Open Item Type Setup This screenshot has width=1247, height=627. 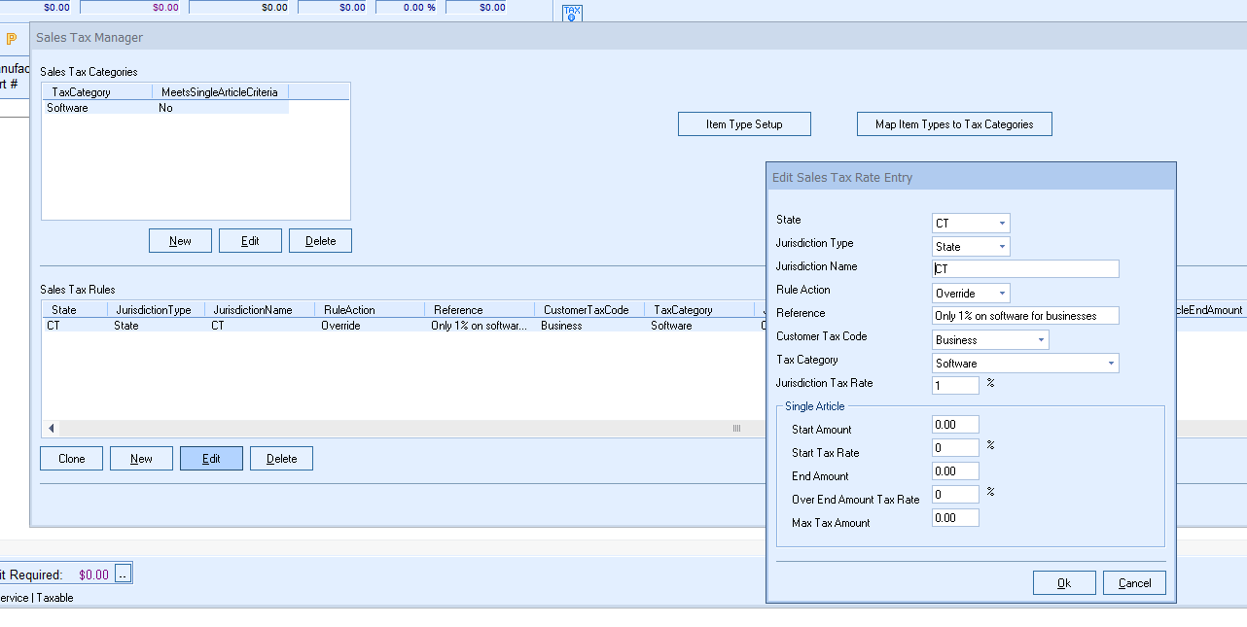point(744,124)
